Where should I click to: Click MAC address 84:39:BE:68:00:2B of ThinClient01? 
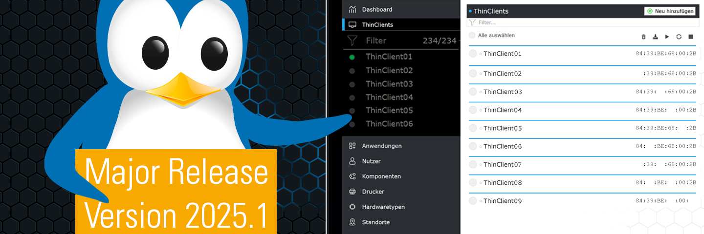click(x=666, y=54)
